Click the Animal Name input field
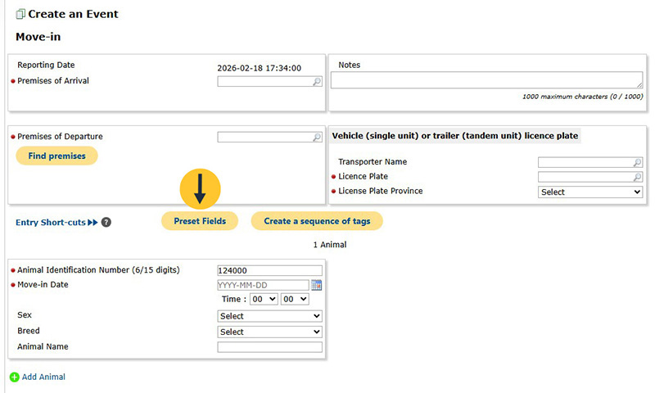Viewport: 655px width, 393px height. [x=269, y=347]
